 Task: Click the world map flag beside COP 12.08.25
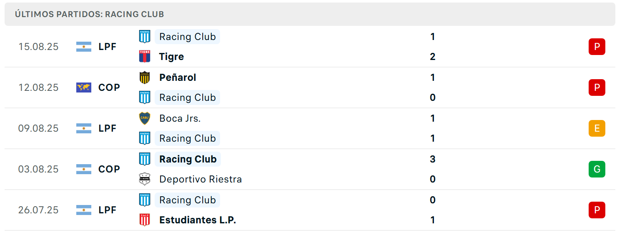click(x=84, y=87)
